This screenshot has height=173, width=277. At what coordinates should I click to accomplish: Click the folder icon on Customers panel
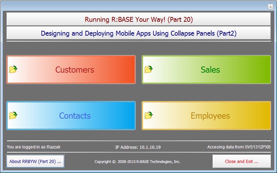click(14, 70)
